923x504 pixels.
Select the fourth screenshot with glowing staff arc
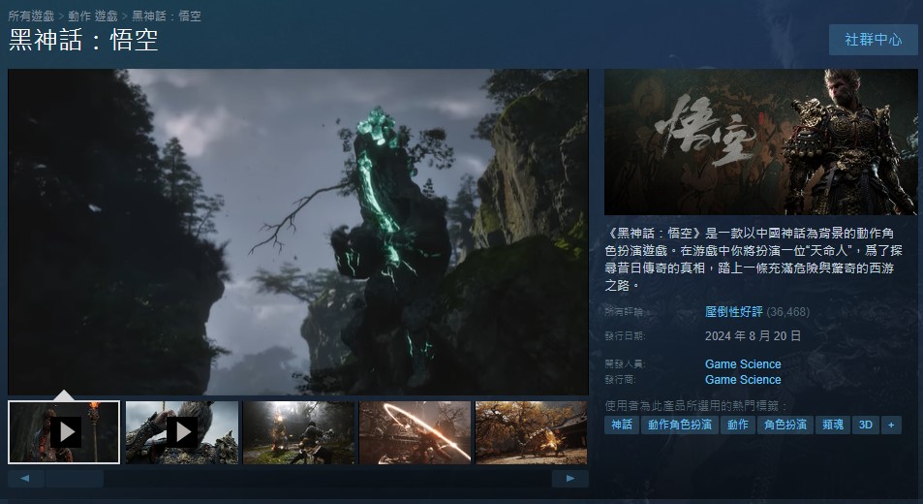415,432
